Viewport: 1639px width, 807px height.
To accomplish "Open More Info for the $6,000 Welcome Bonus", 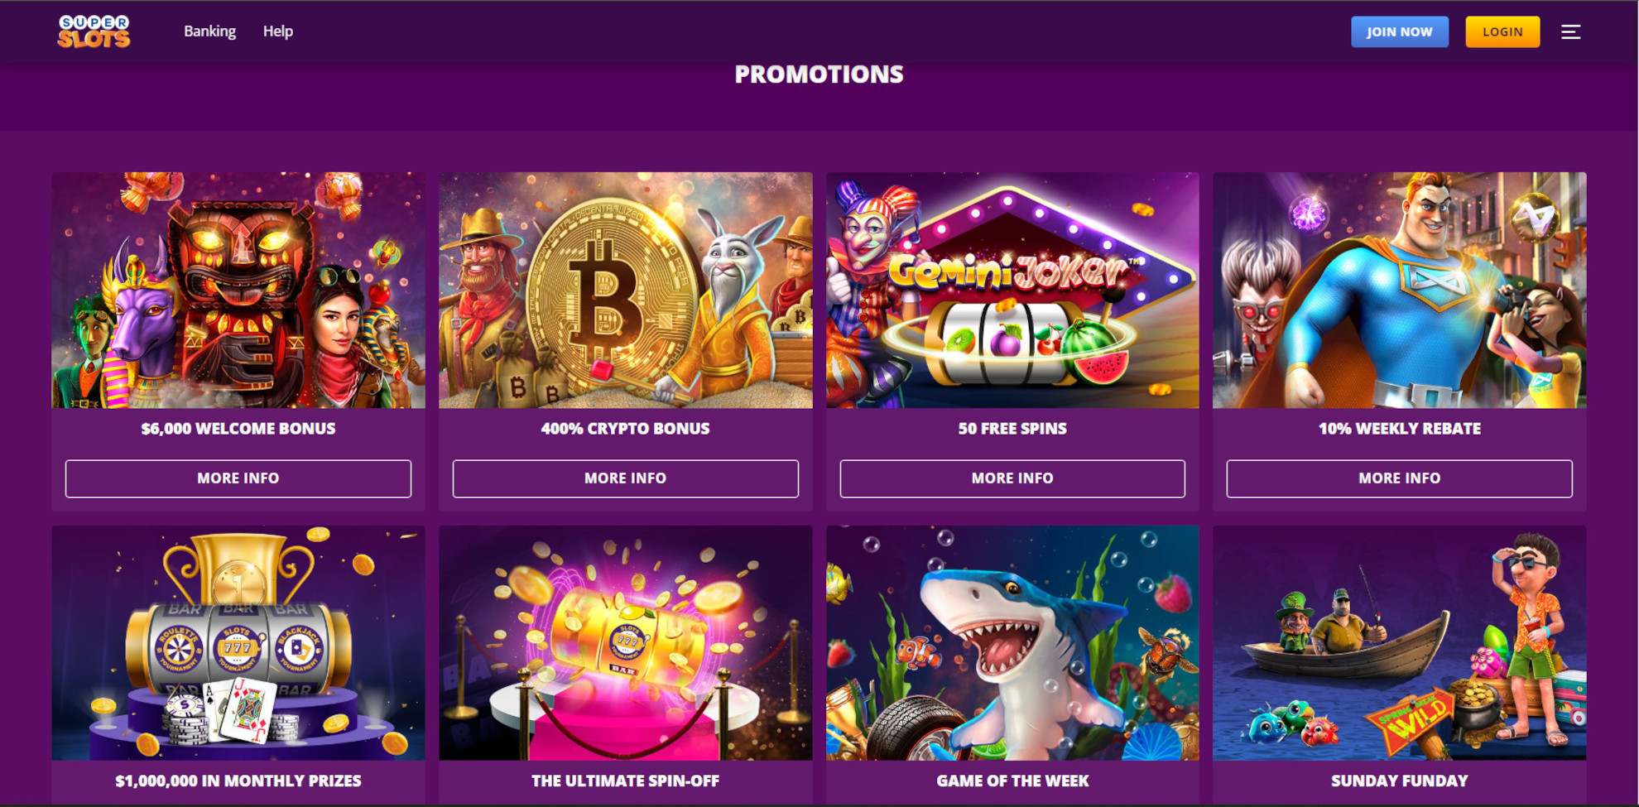I will (x=238, y=478).
